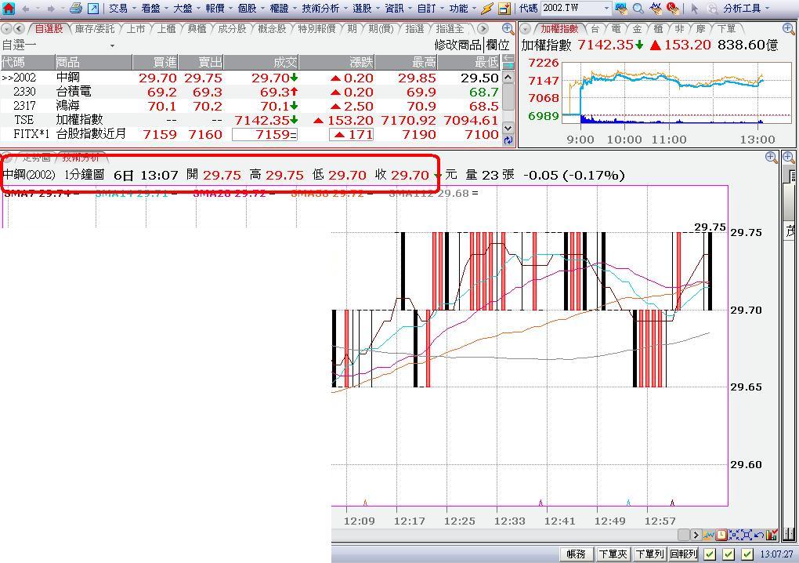Open the 自選一 watchlist group dropdown
The width and height of the screenshot is (799, 563).
pyautogui.click(x=112, y=46)
